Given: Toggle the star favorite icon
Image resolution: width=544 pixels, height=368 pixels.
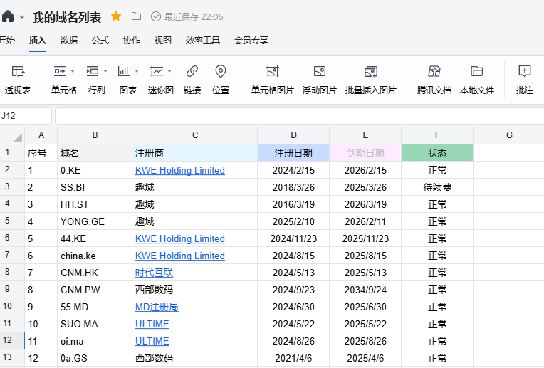Looking at the screenshot, I should [x=116, y=16].
